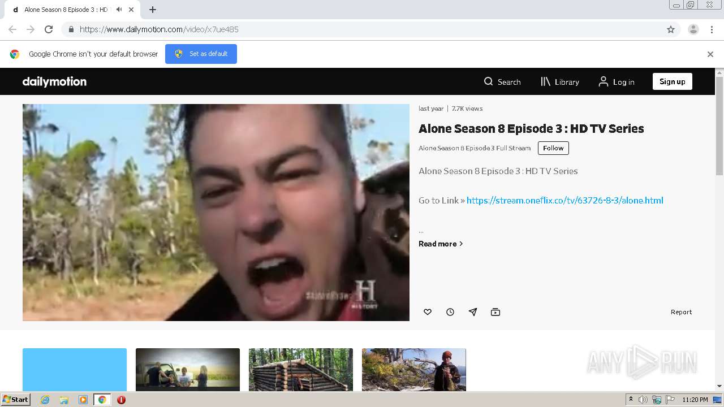Open Chrome profile avatar
Screen dimensions: 724x407
pos(693,29)
